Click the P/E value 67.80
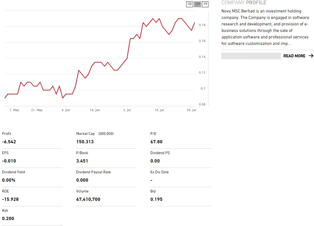Screen dimensions: 314x226 tap(156, 142)
